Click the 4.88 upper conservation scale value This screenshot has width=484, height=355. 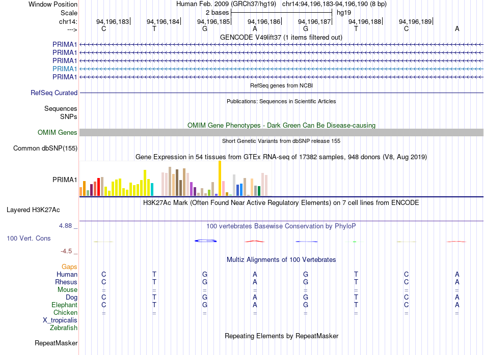(65, 226)
